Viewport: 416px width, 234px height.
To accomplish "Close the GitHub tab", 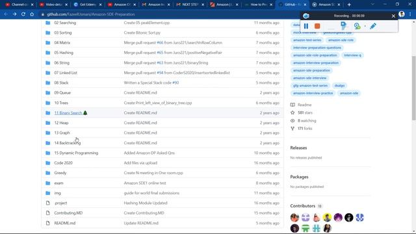I will coord(305,5).
